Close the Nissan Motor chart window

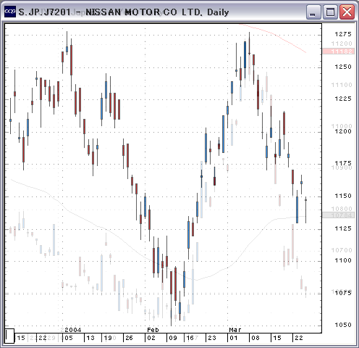tap(347, 12)
